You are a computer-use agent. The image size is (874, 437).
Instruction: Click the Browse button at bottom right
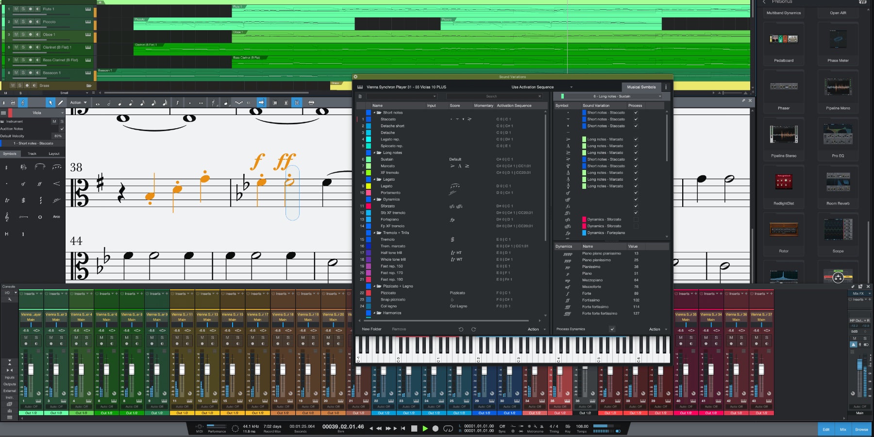point(861,429)
